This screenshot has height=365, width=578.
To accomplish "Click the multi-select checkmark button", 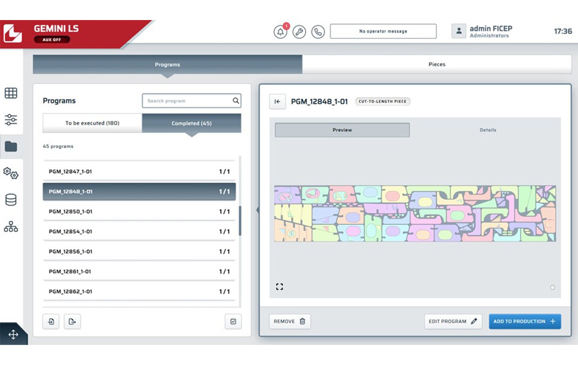I will click(x=233, y=321).
